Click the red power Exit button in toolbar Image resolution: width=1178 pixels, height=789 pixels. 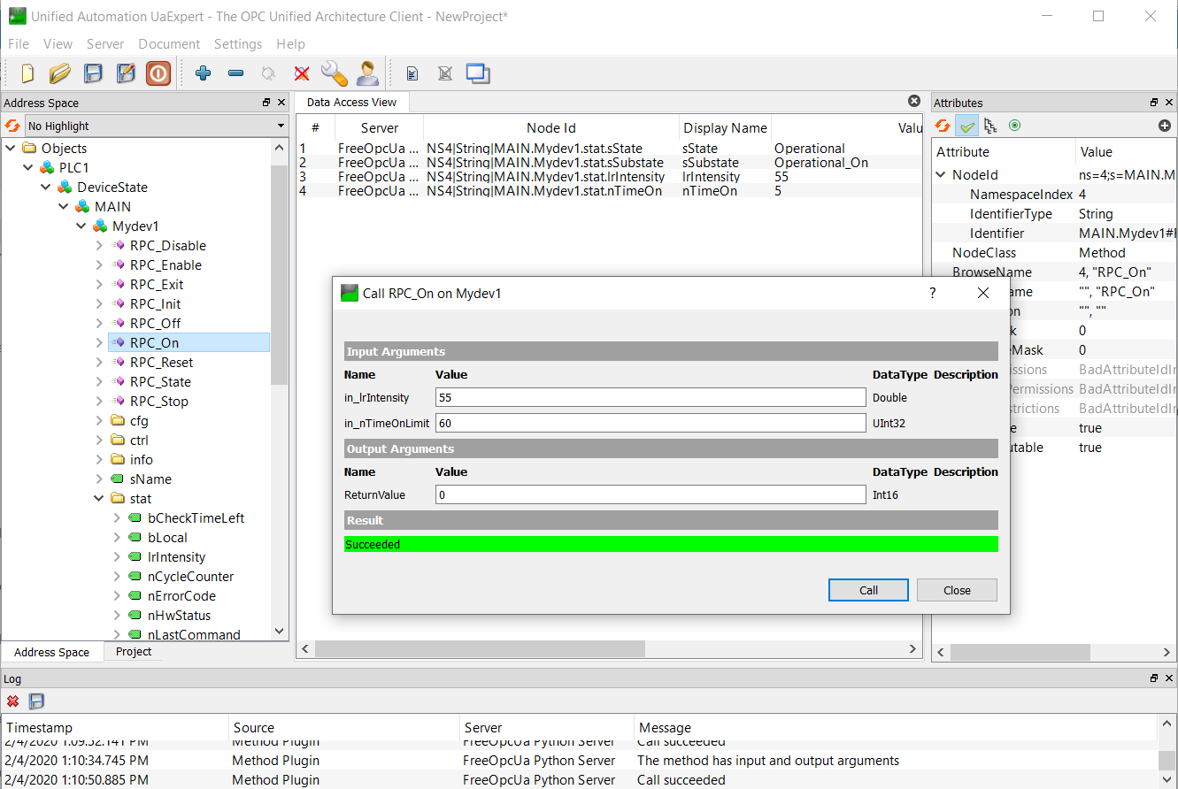coord(158,73)
